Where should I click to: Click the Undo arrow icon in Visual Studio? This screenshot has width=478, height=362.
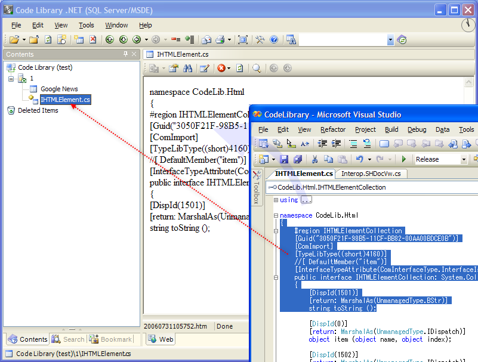[x=360, y=159]
